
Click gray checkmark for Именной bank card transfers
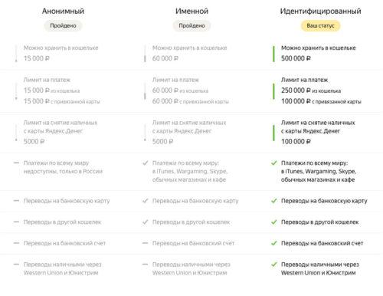tap(145, 201)
